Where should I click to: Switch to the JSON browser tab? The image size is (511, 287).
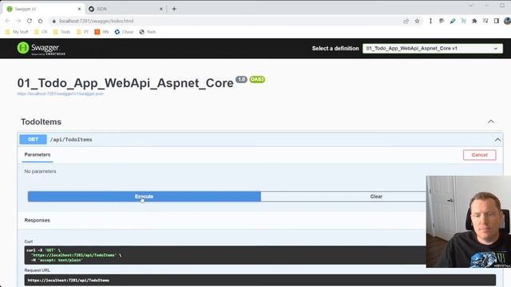pyautogui.click(x=125, y=9)
